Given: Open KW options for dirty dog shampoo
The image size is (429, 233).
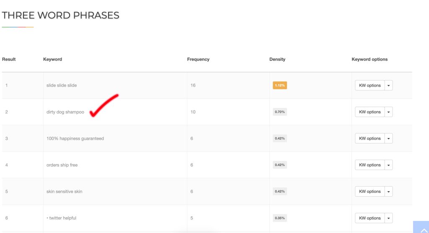Looking at the screenshot, I should tap(370, 112).
